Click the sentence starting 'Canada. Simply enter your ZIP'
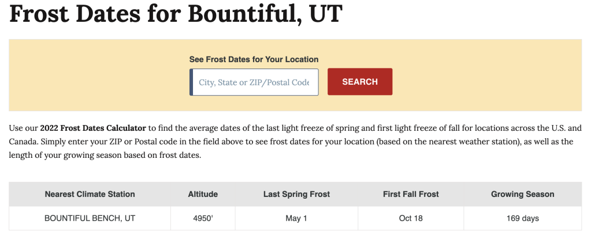 tap(173, 142)
